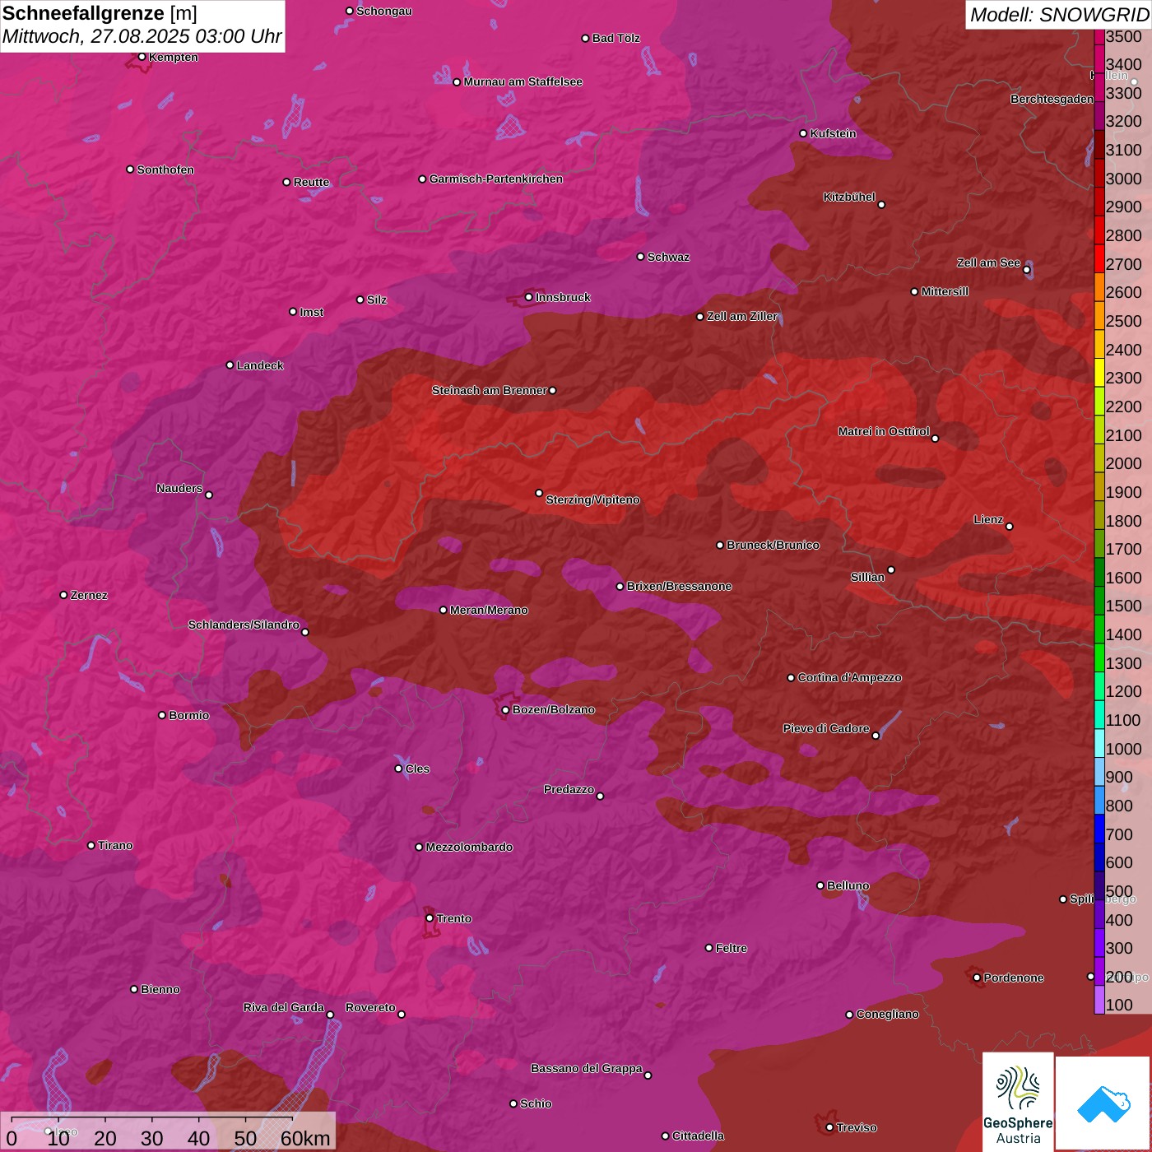
Task: Click the Schneefallgrenze [m] title
Action: click(x=100, y=13)
